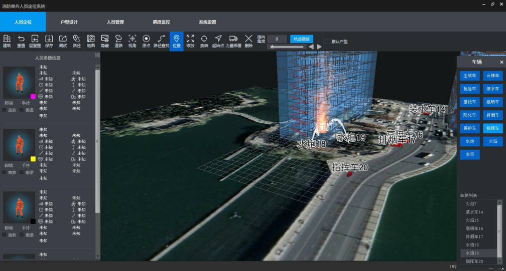Screen dimensions: 506x271
Task: Step trajectory playback backward with left arrow
Action: point(311,47)
